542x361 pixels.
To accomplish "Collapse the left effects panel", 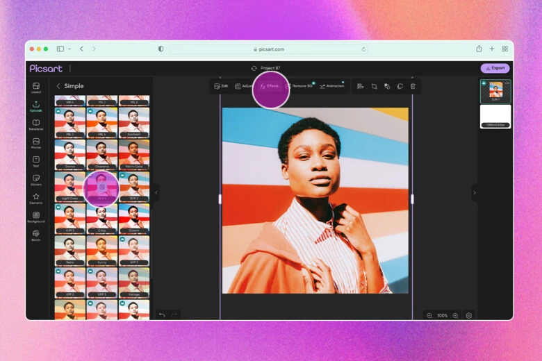I will 156,192.
